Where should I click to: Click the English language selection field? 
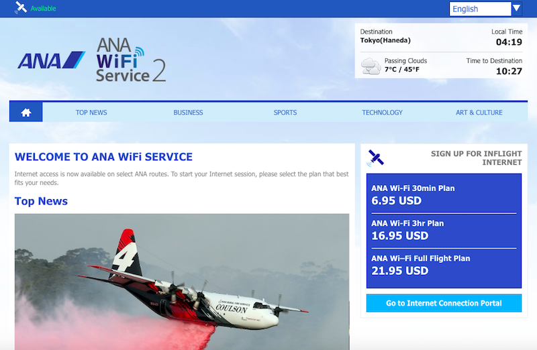click(x=480, y=9)
